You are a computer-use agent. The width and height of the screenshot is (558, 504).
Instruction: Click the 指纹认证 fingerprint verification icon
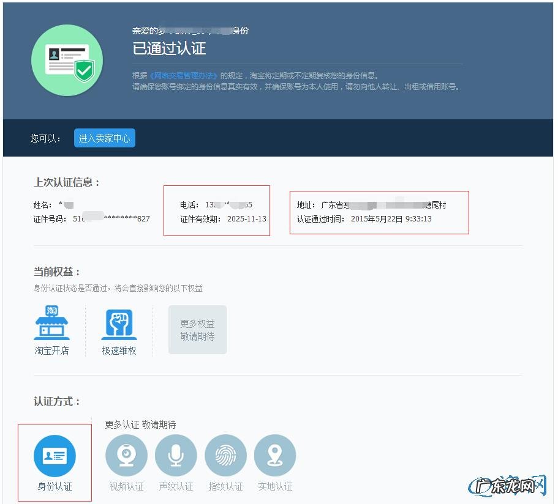point(225,455)
